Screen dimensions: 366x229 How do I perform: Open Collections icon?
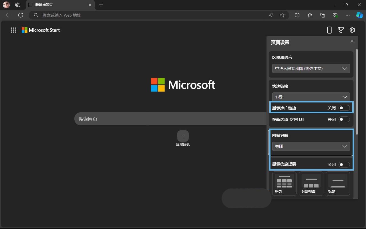tap(323, 15)
